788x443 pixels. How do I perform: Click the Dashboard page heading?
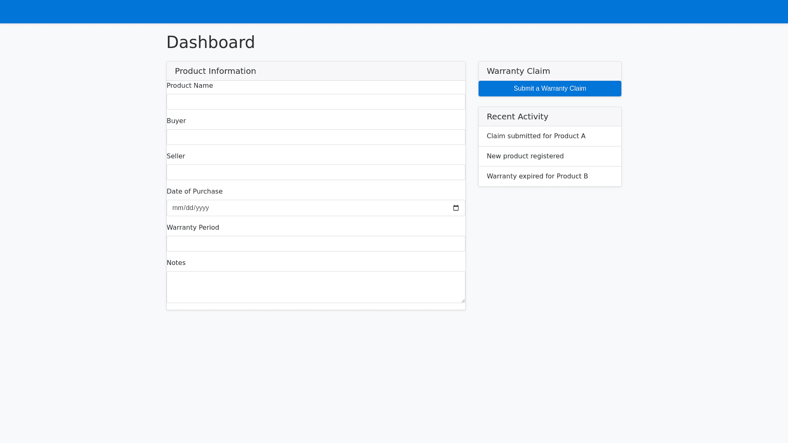[211, 42]
